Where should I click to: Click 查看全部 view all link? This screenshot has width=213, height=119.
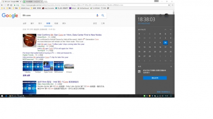26,76
